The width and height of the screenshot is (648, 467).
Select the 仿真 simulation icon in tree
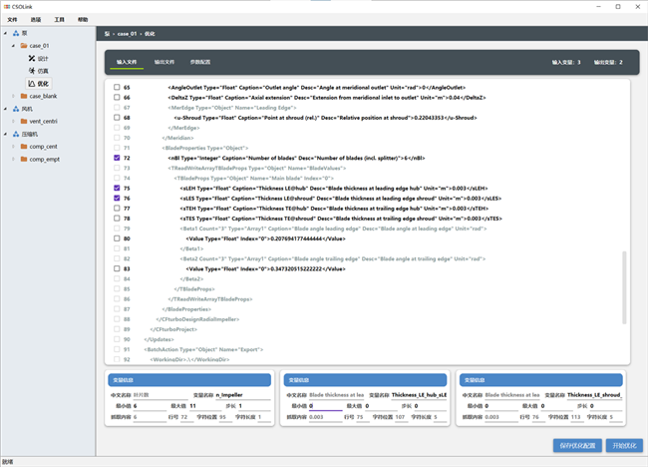(31, 70)
